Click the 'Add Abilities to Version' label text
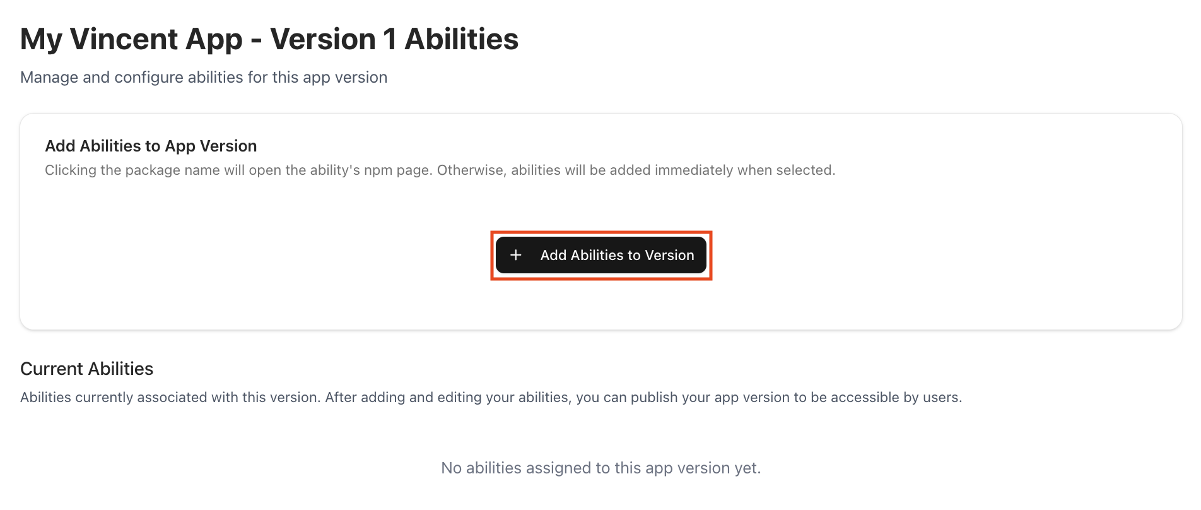This screenshot has height=510, width=1201. click(x=617, y=255)
